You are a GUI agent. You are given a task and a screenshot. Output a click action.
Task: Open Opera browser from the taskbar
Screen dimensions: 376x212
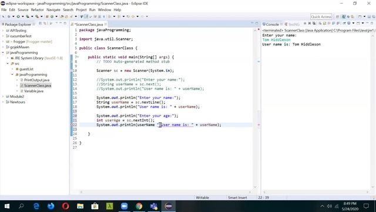click(65, 206)
